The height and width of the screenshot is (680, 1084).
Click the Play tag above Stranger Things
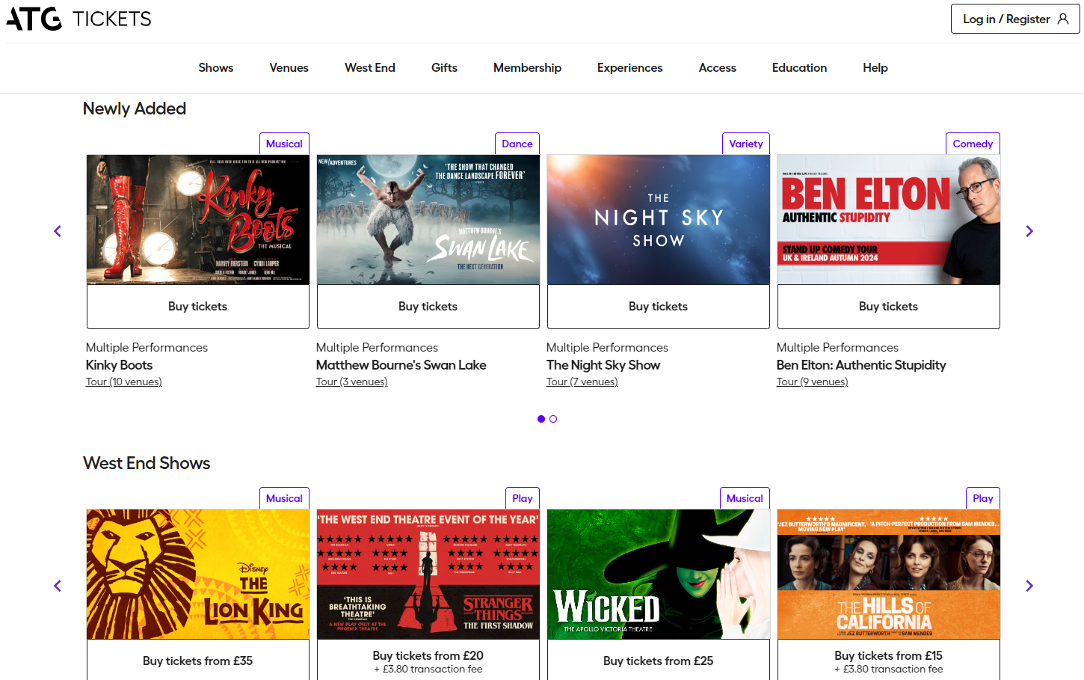point(523,498)
